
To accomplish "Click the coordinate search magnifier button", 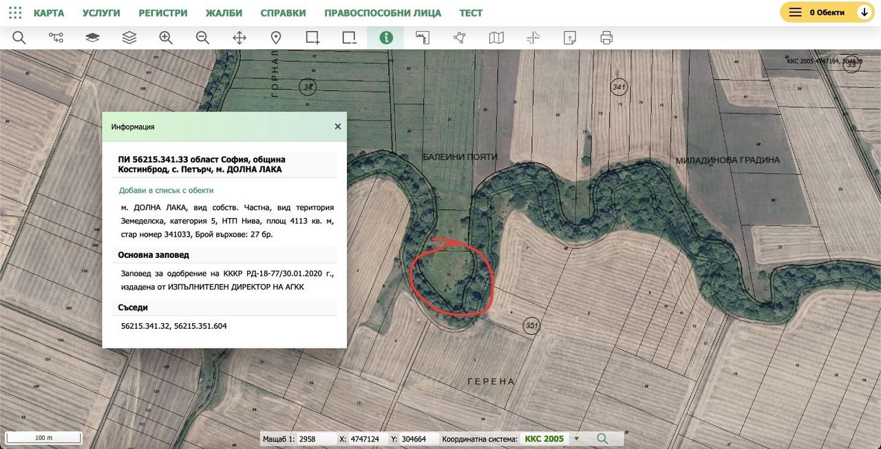I will 602,439.
